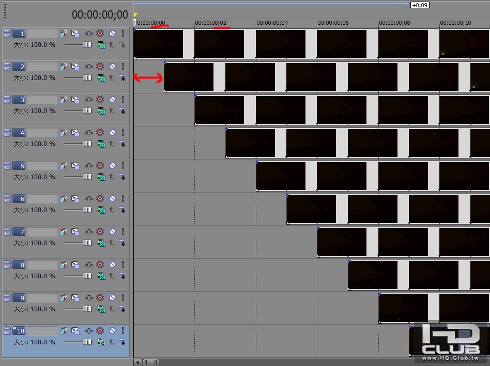Make track 7 a compositing child
The height and width of the screenshot is (366, 490).
point(122,243)
